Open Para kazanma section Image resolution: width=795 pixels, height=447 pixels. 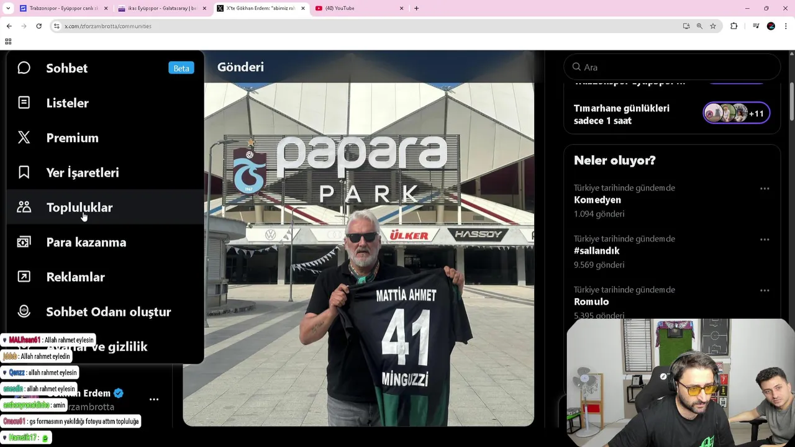pyautogui.click(x=106, y=242)
